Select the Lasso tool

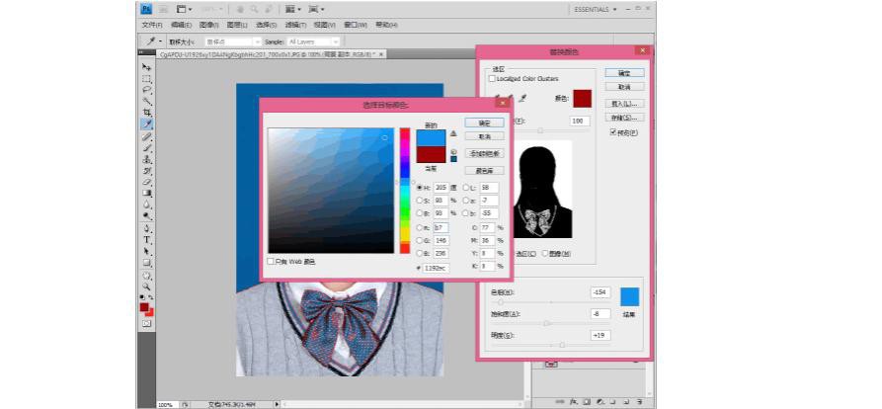coord(147,90)
